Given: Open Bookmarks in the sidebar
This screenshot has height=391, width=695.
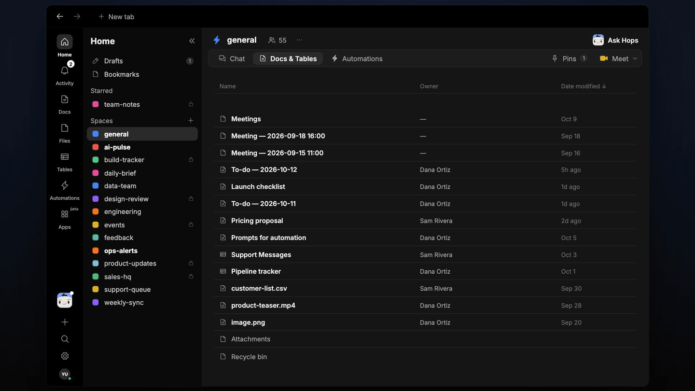Looking at the screenshot, I should click(x=142, y=74).
